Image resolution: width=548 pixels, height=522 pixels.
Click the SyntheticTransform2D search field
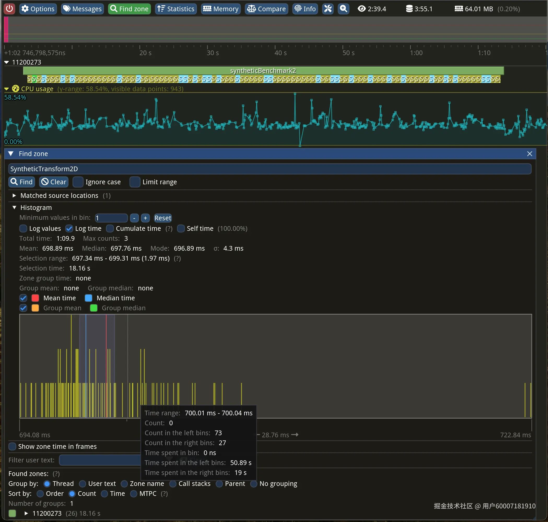pyautogui.click(x=269, y=169)
